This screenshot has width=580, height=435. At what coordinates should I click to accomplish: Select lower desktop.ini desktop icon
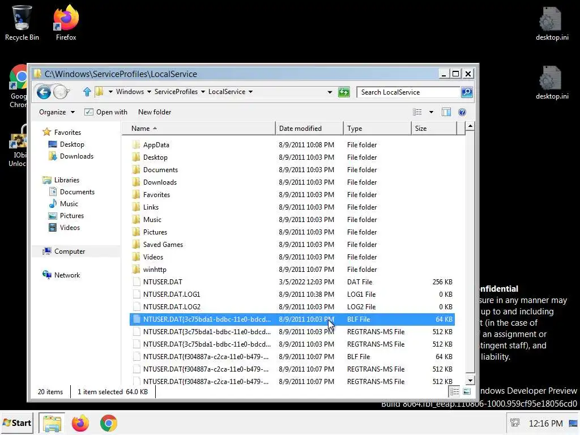click(x=552, y=83)
